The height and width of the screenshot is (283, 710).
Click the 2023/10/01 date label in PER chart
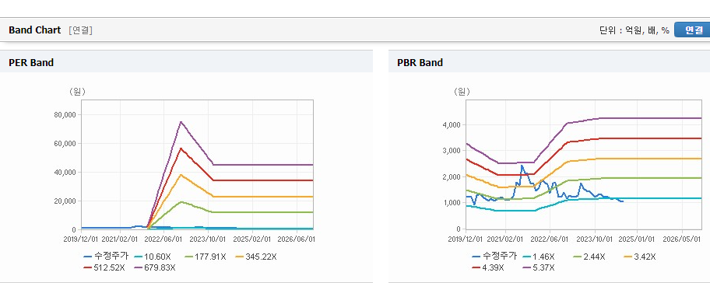pyautogui.click(x=209, y=239)
